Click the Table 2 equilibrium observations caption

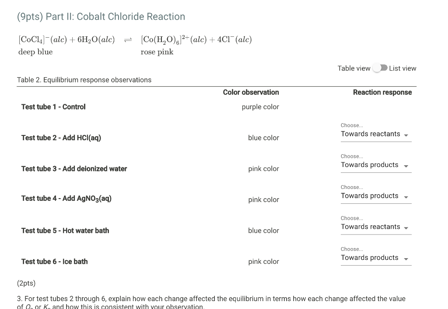(84, 80)
